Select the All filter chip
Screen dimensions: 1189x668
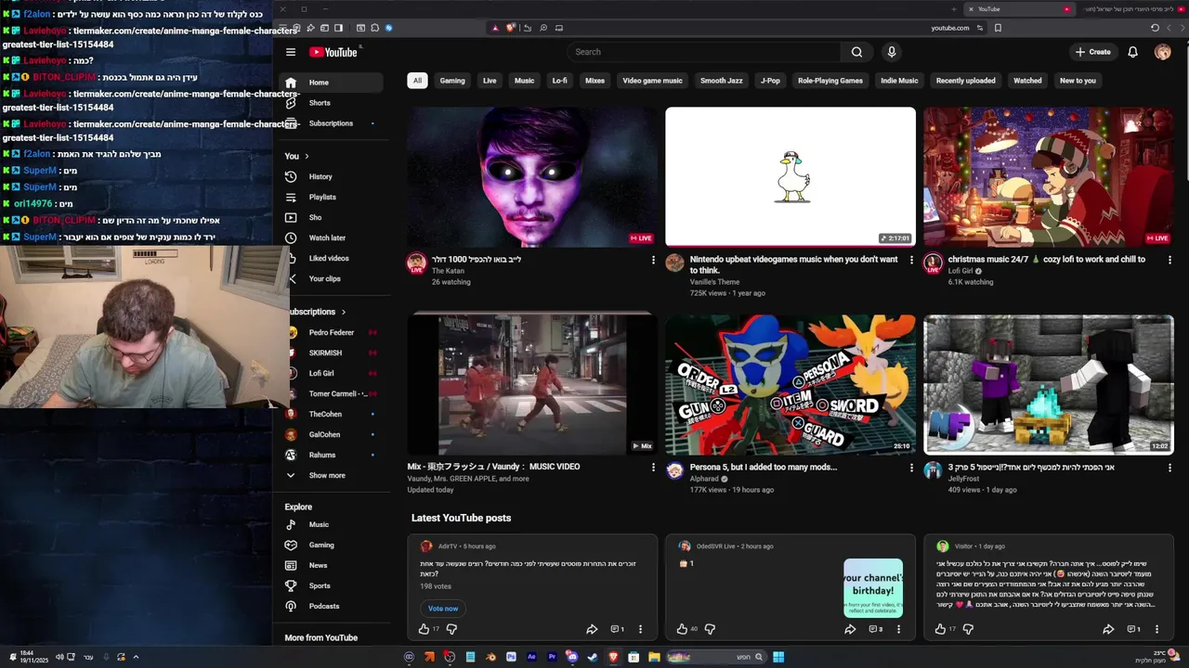(x=417, y=81)
